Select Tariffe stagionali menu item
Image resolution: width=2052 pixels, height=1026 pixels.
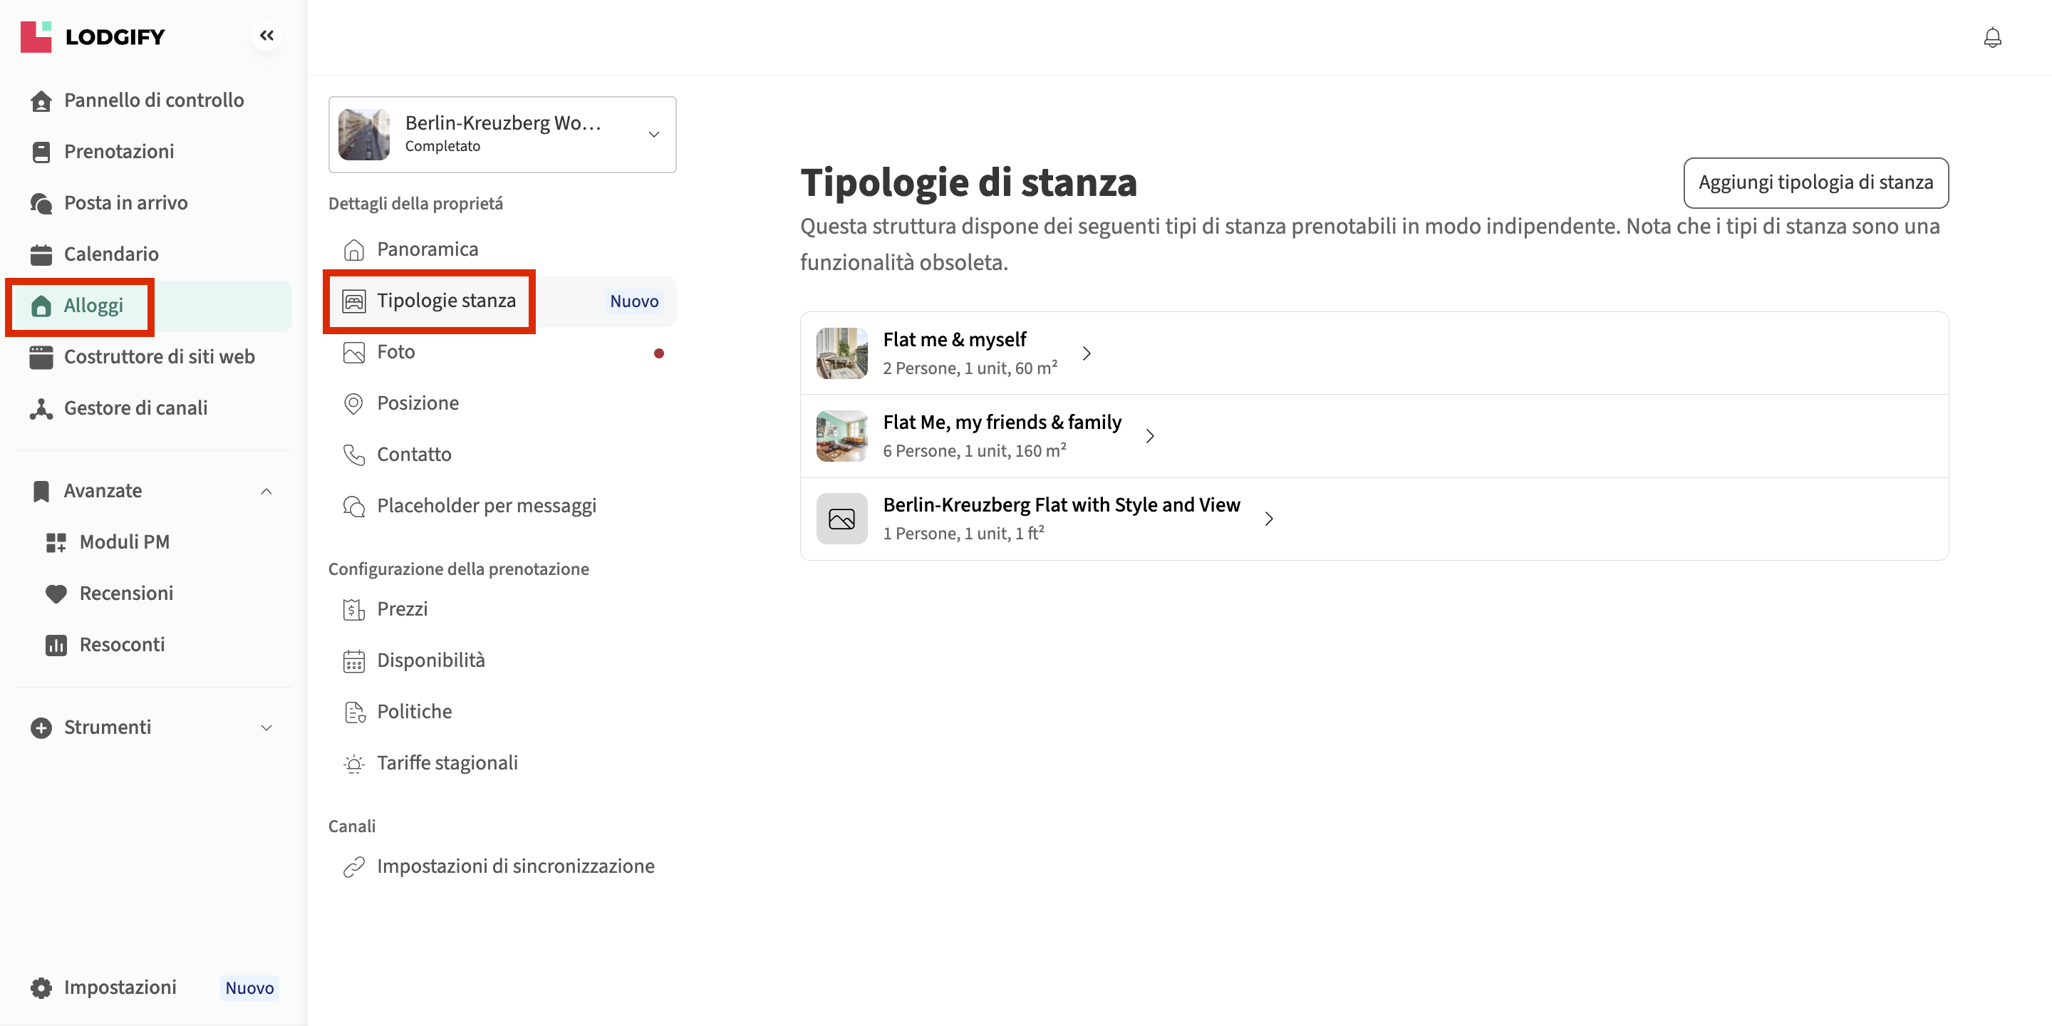click(446, 763)
